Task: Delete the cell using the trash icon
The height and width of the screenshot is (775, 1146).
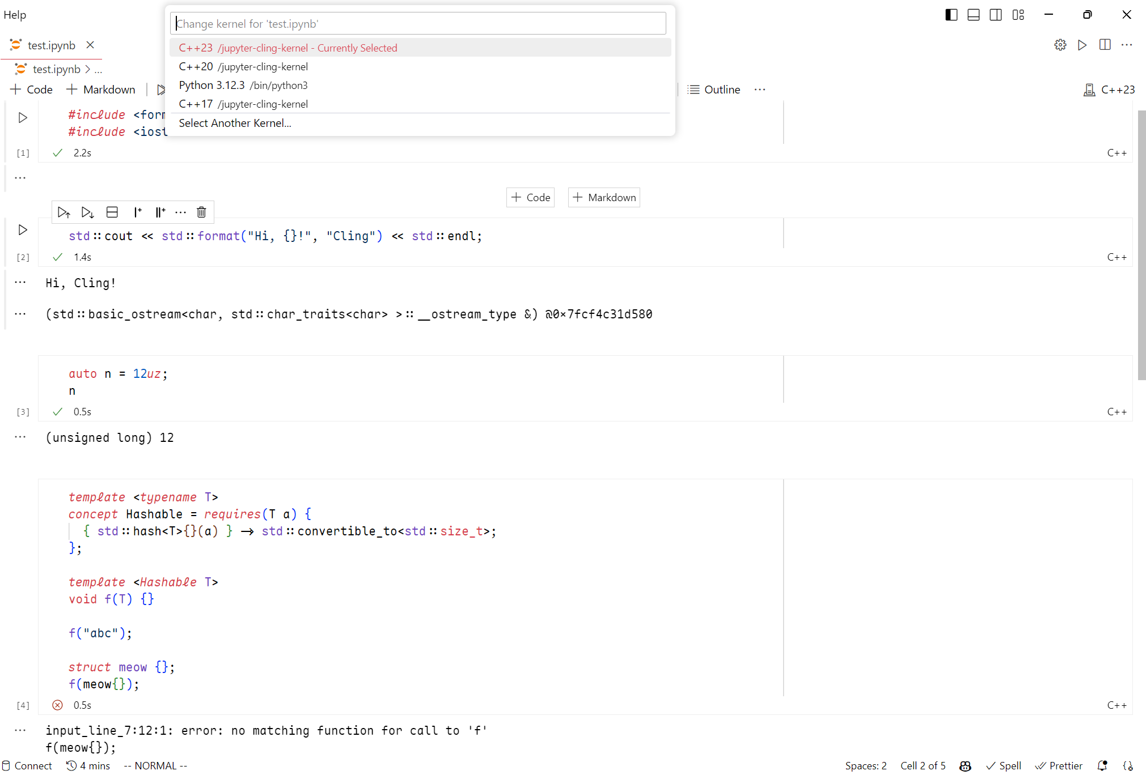Action: pos(201,212)
